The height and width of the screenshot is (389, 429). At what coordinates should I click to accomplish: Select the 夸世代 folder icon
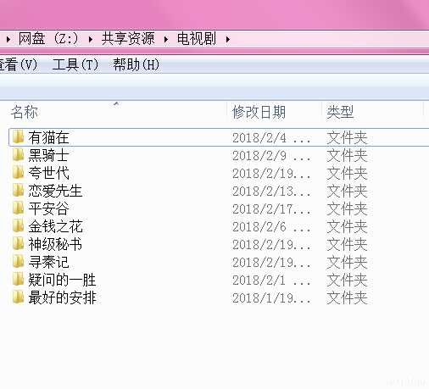click(x=18, y=172)
